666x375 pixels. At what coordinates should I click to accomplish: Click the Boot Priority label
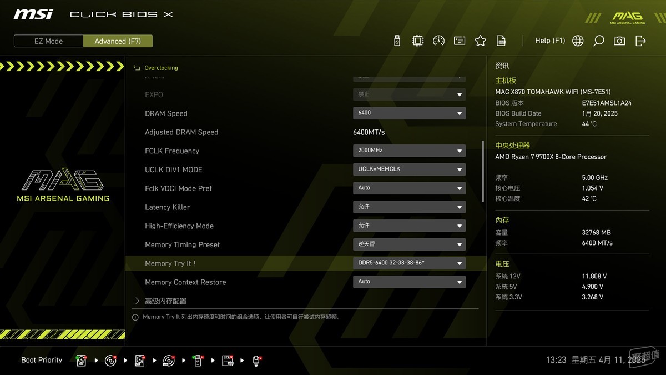point(42,360)
